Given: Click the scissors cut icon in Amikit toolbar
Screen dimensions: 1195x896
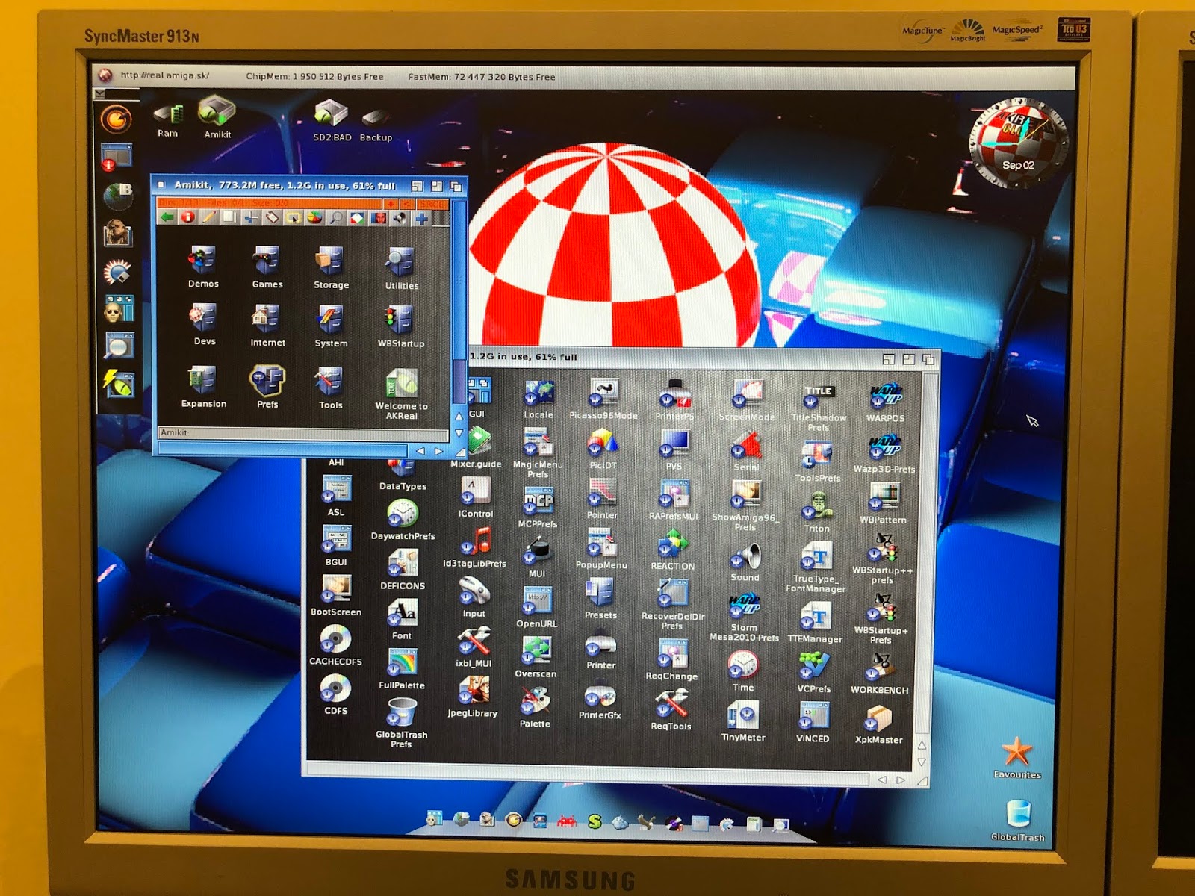Looking at the screenshot, I should 251,217.
